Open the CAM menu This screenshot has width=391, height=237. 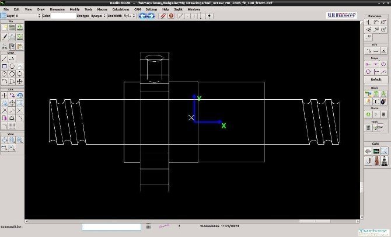point(137,9)
